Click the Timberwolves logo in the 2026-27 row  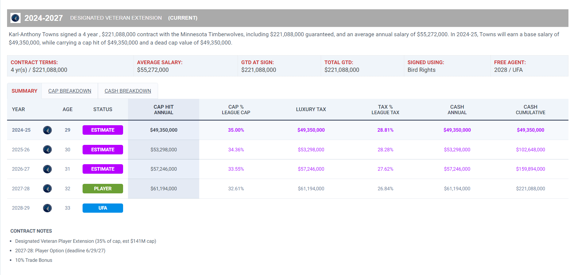pyautogui.click(x=47, y=169)
